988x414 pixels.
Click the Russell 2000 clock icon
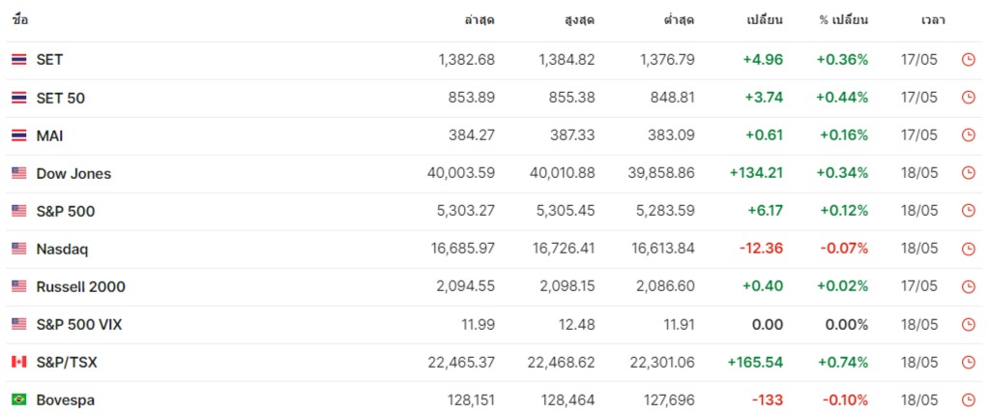tap(968, 286)
